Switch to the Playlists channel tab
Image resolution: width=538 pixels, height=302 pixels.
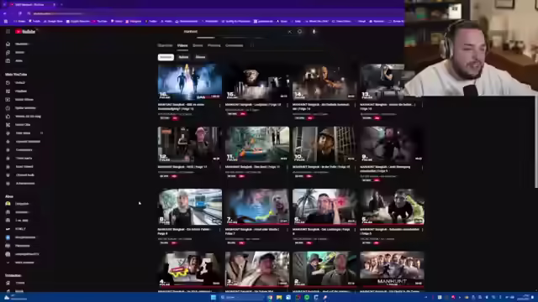tap(214, 45)
